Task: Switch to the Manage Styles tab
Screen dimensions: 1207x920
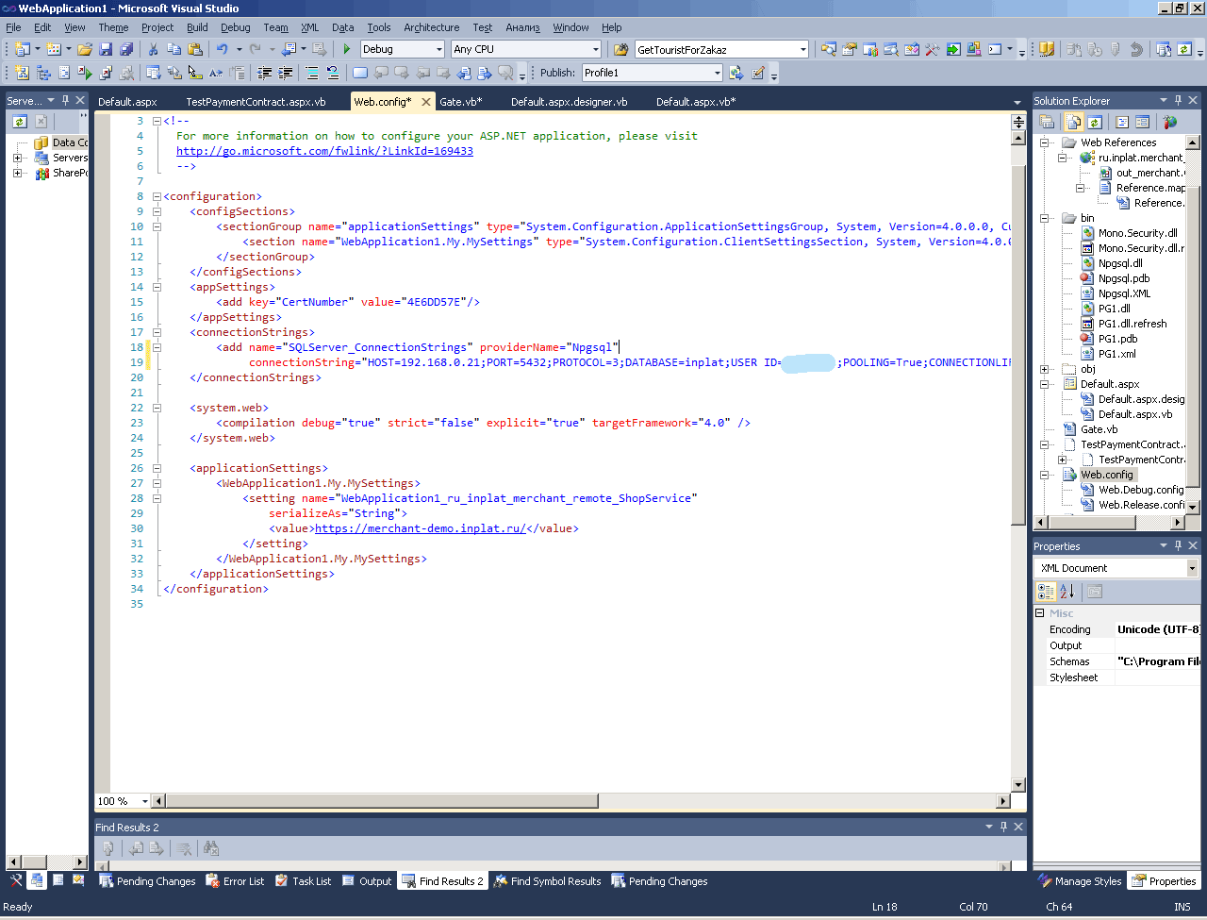Action: point(1081,881)
